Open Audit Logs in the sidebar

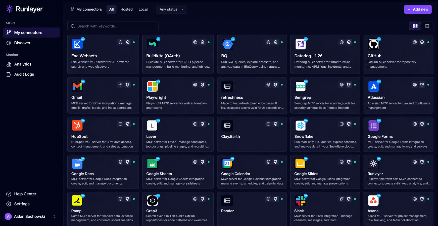pos(31,74)
